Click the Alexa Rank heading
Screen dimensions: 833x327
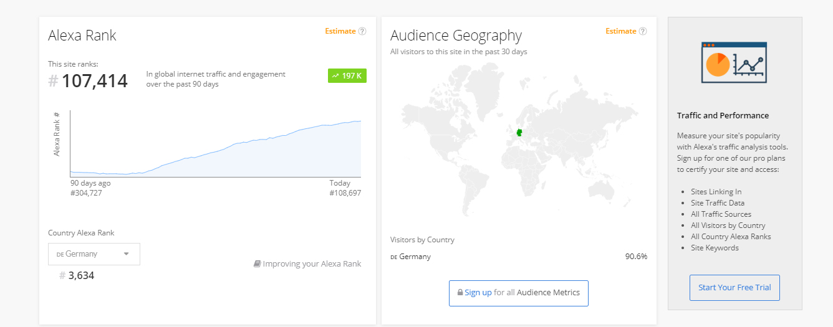point(82,36)
